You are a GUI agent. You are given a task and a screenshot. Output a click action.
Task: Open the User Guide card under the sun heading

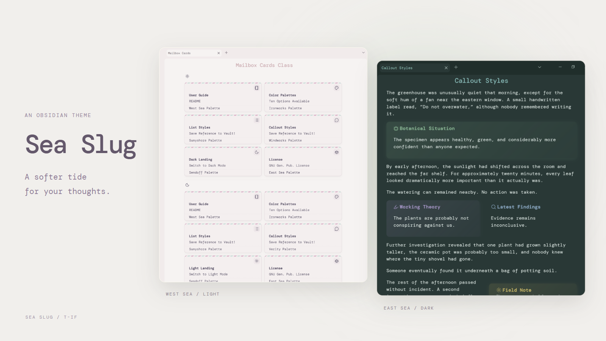[x=223, y=97]
